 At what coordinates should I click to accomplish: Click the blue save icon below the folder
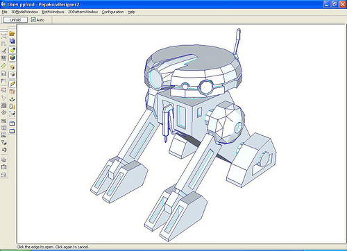12,41
